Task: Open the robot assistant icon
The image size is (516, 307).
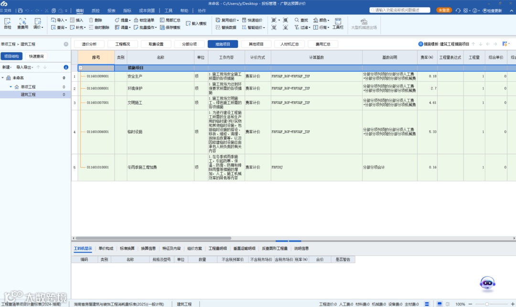Action: [x=487, y=284]
